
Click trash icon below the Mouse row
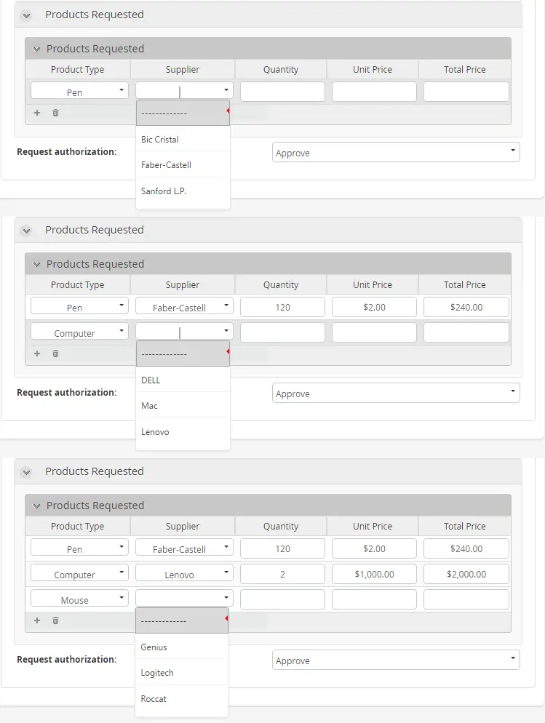coord(55,620)
